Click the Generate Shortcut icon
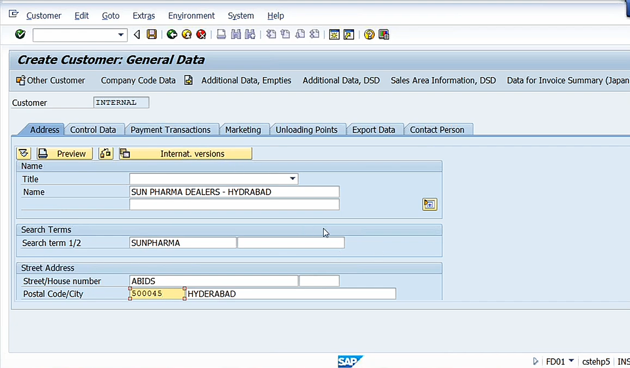 point(349,34)
